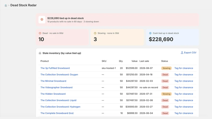Click the 'no sale on record' cell
212x119 pixels.
[149, 88]
